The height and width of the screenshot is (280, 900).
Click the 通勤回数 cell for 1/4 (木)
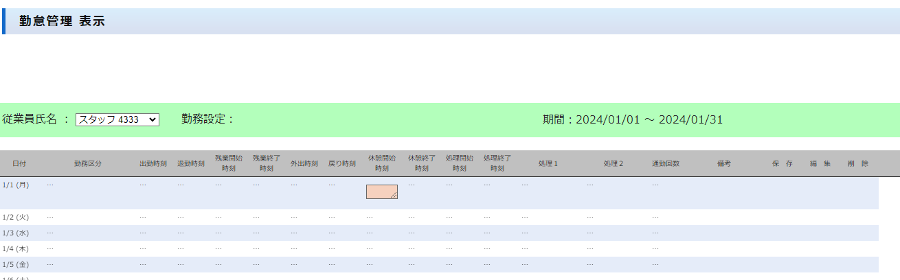655,248
